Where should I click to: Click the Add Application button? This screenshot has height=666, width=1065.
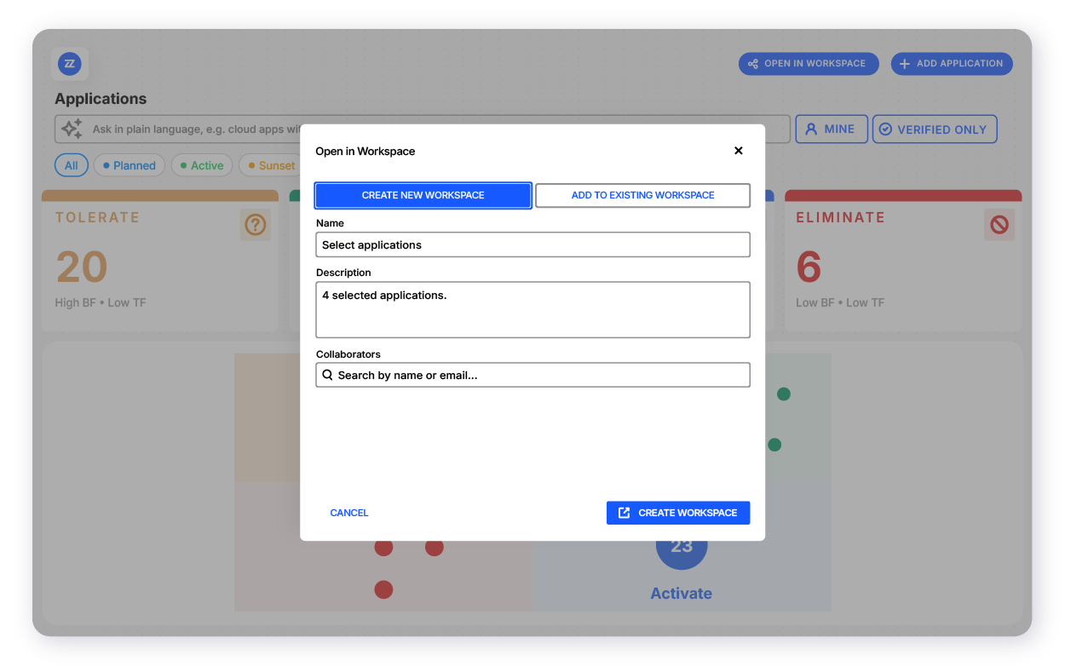pyautogui.click(x=952, y=64)
